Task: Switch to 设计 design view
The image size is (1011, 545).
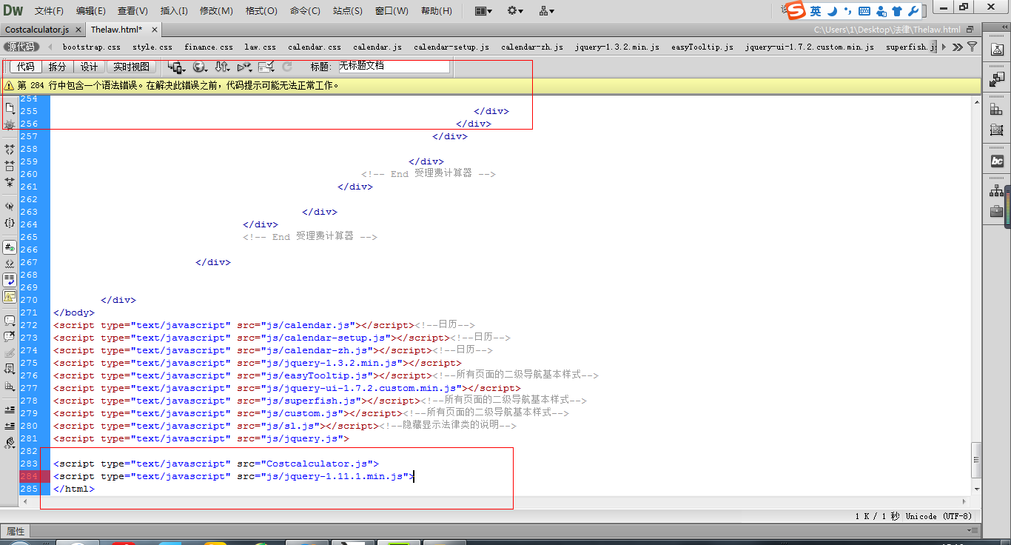Action: [x=89, y=67]
